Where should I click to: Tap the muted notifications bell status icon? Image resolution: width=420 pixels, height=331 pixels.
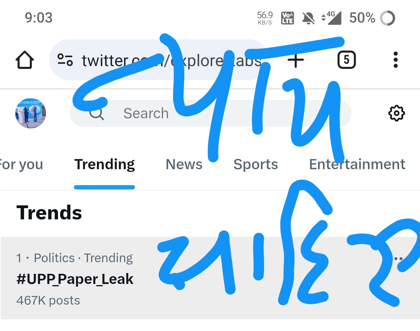point(308,18)
